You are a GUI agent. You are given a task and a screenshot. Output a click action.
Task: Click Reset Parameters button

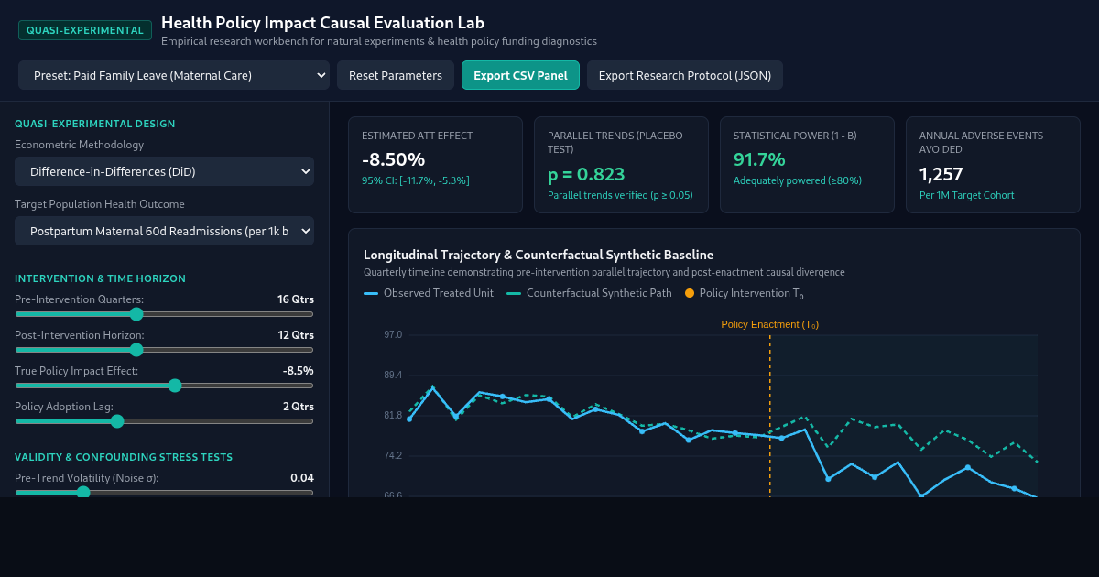pyautogui.click(x=396, y=75)
